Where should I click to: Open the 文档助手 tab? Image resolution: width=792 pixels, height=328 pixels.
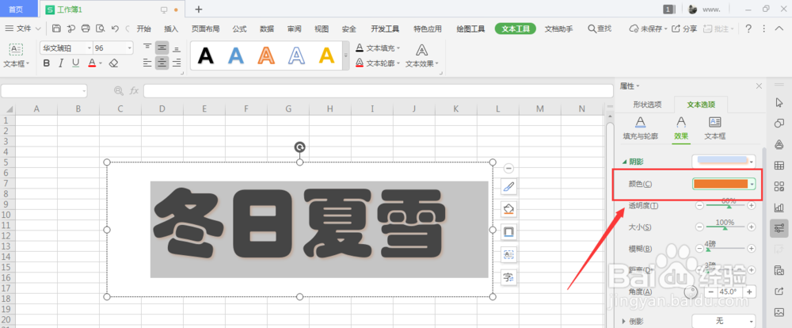tap(558, 29)
